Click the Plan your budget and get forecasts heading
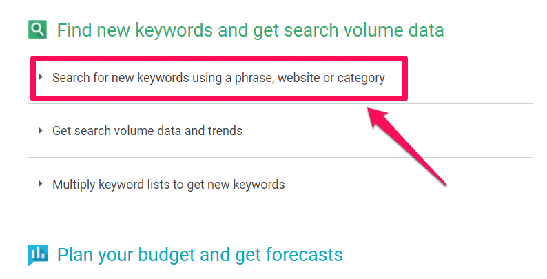Viewport: 547px width, 279px height. coord(200,255)
